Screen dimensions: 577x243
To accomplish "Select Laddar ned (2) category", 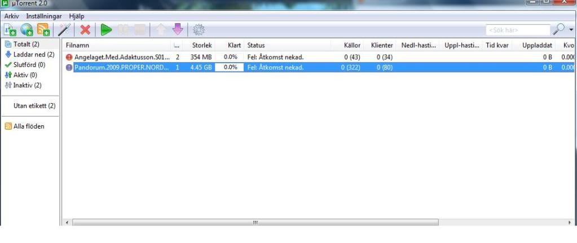I will (x=30, y=55).
